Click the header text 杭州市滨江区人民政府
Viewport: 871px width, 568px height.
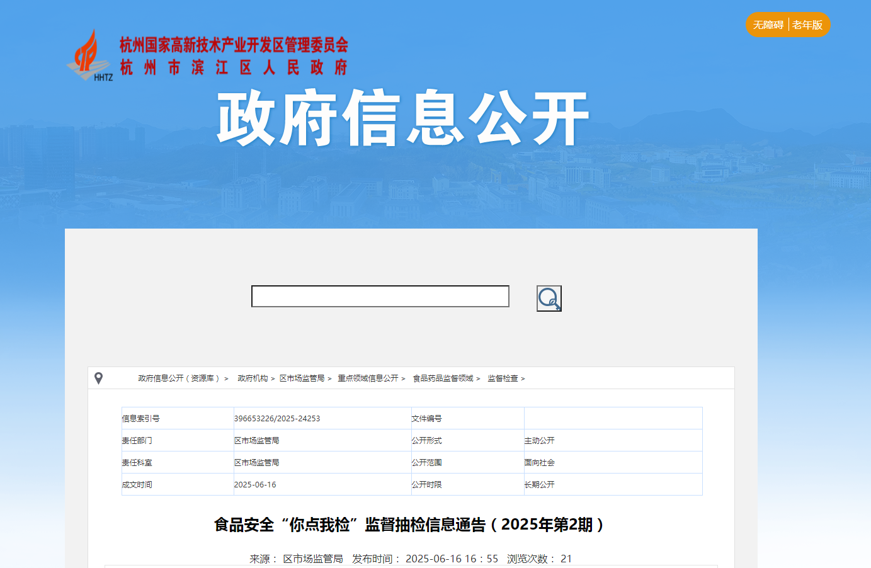(234, 67)
